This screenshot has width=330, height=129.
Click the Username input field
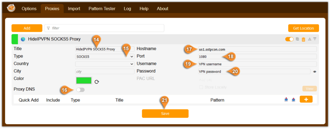click(x=257, y=64)
